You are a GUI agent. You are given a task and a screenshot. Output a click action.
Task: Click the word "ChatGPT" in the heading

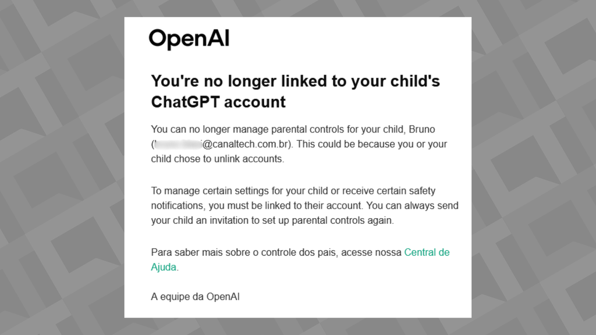(x=185, y=102)
